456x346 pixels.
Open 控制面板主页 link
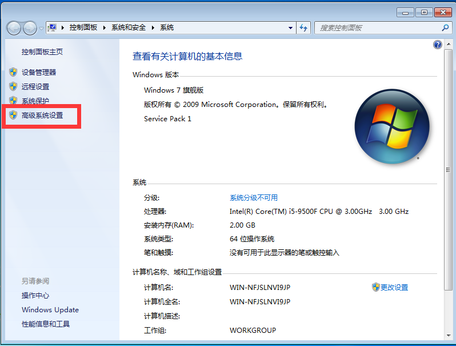click(x=42, y=52)
